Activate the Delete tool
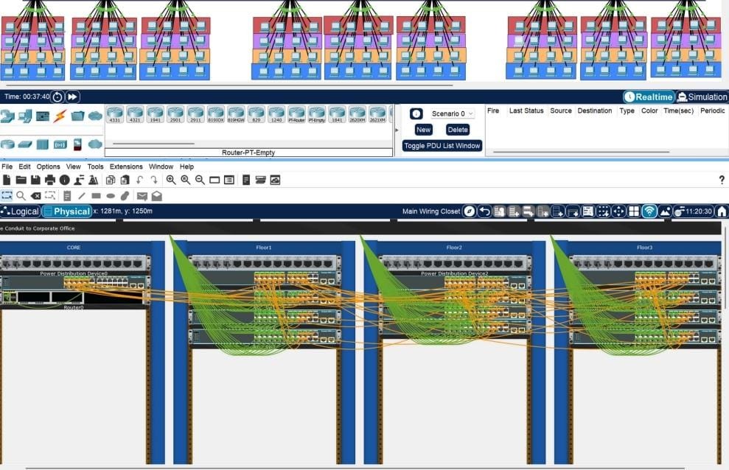The image size is (729, 470). click(x=35, y=195)
